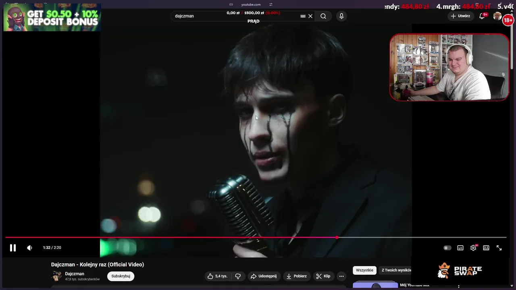Click the 47,8 tys. subskrybentów text
The height and width of the screenshot is (290, 516).
tap(82, 279)
